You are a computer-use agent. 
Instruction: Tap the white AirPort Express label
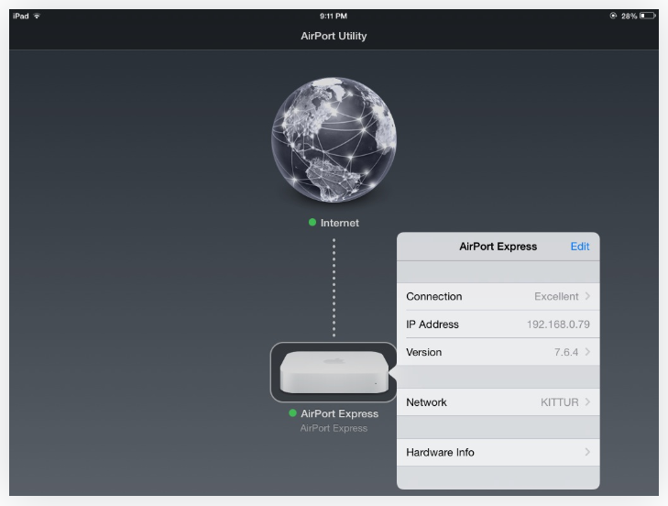pos(340,413)
